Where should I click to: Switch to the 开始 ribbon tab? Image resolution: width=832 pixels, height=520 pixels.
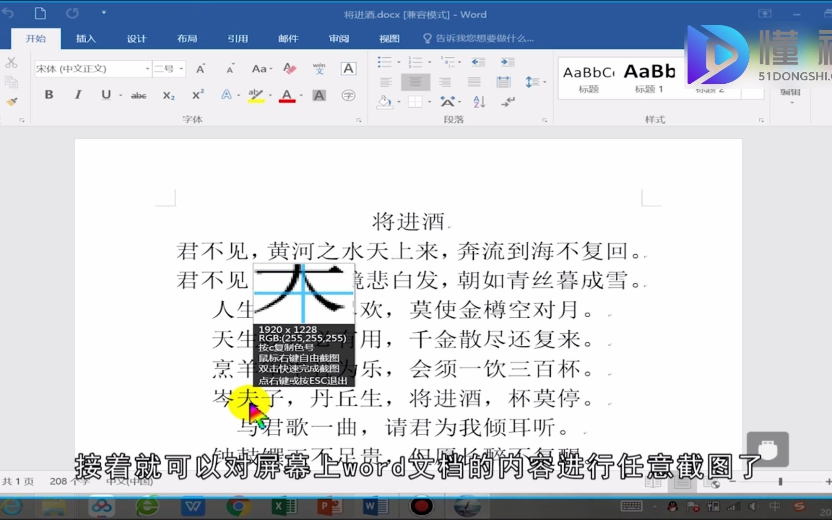[36, 39]
